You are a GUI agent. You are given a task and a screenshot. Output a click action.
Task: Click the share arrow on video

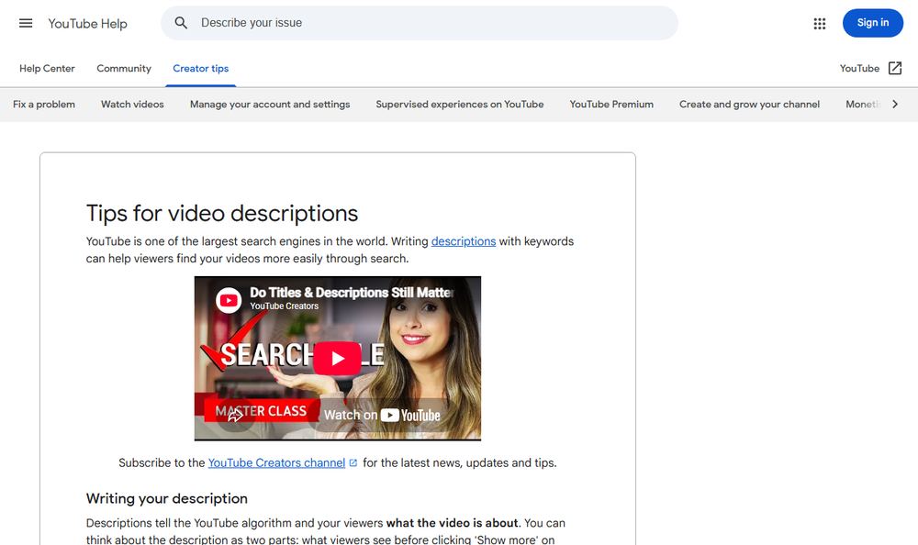(x=235, y=415)
